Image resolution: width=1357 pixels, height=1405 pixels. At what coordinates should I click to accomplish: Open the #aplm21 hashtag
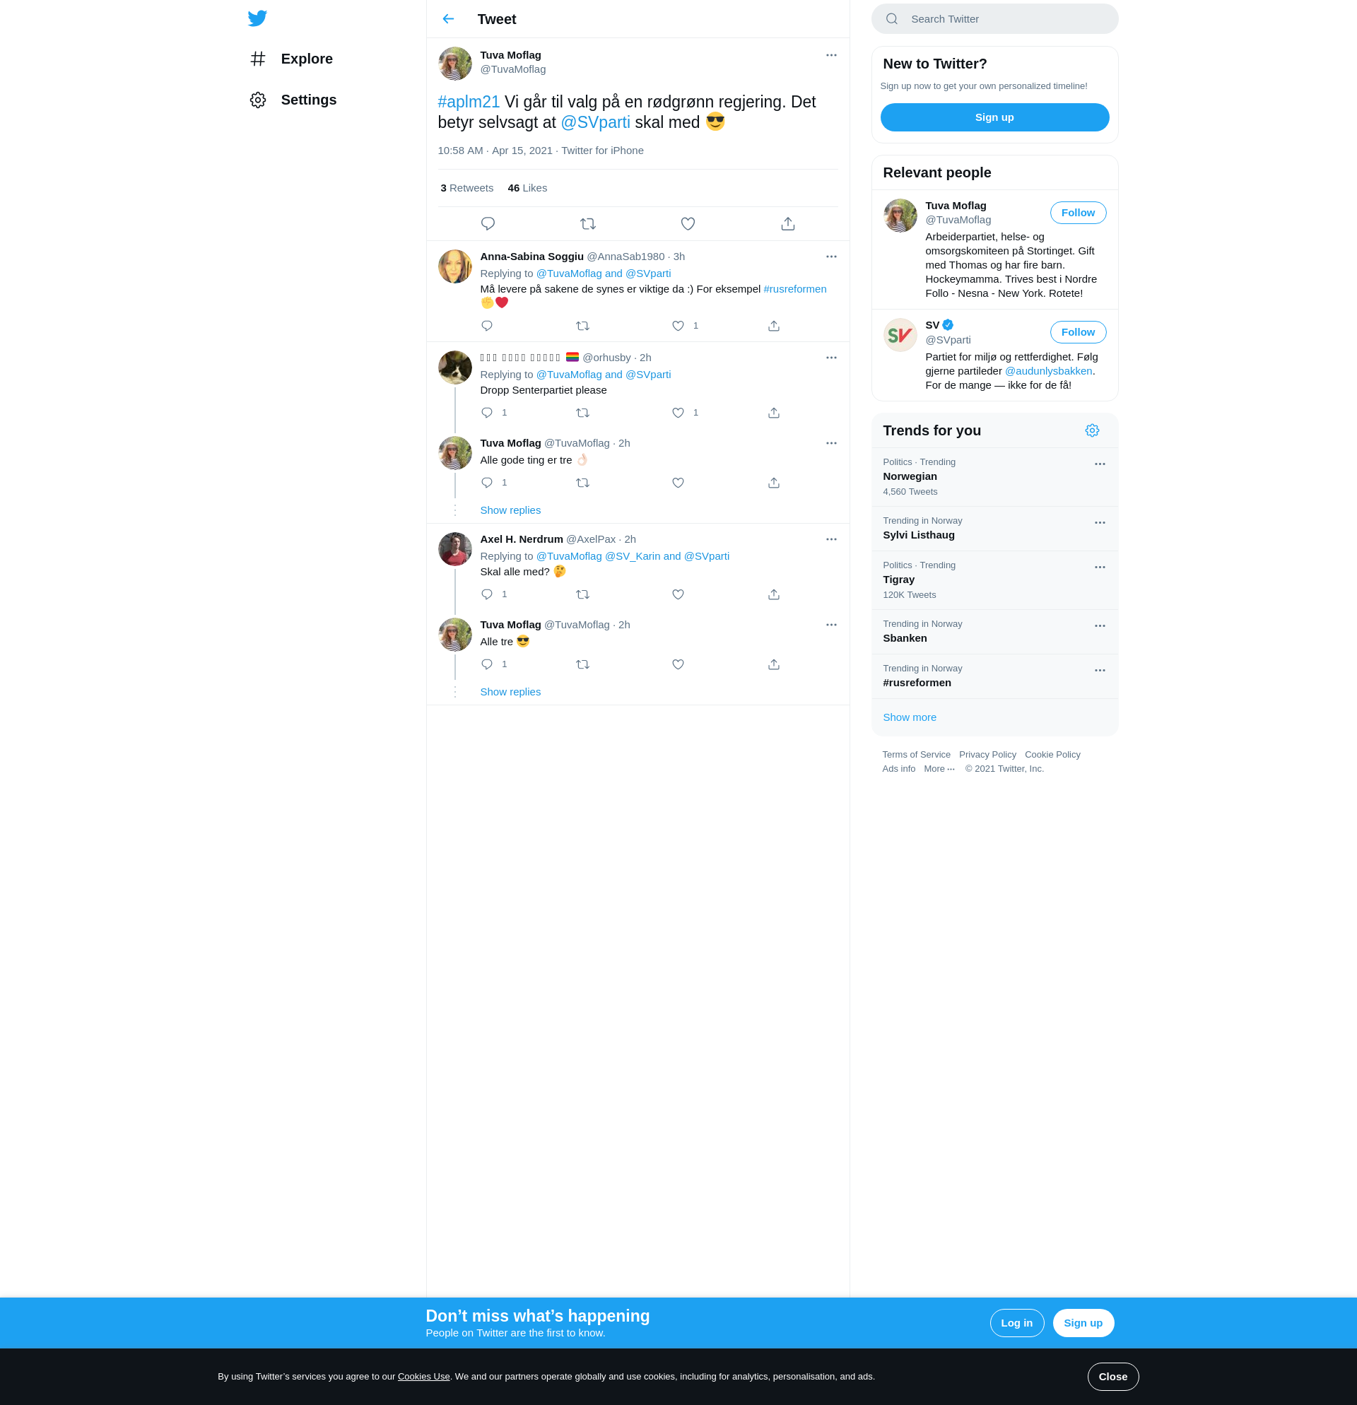(x=469, y=102)
